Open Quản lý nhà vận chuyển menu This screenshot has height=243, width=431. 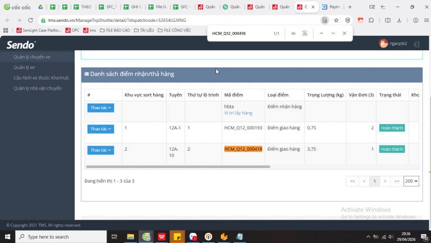coord(38,88)
